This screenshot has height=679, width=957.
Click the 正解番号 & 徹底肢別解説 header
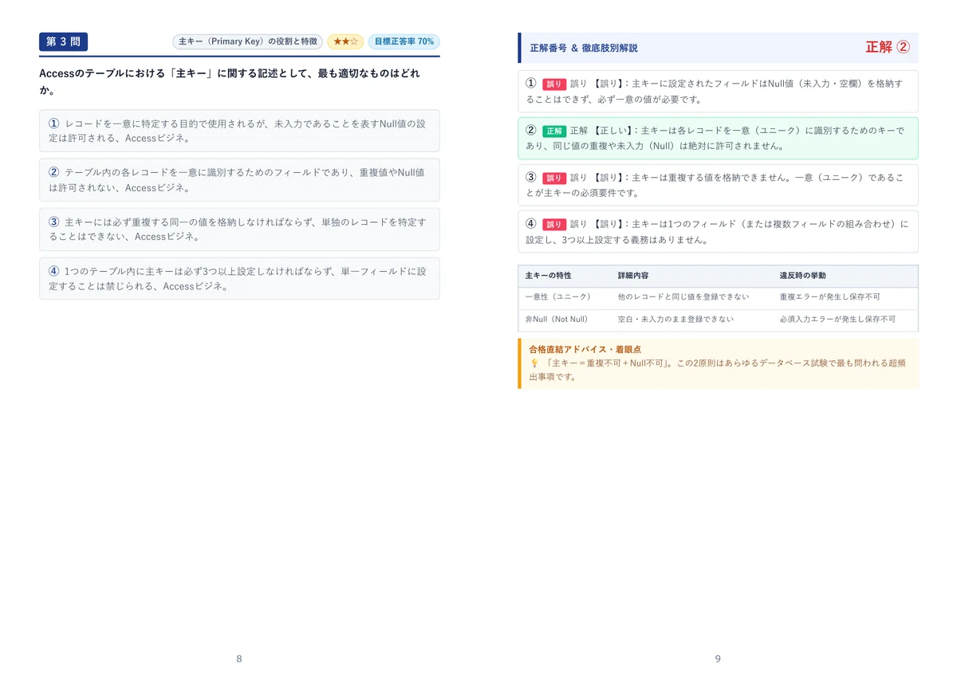pos(584,48)
